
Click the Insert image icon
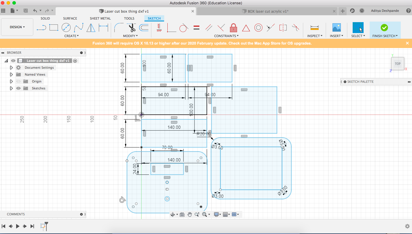[337, 28]
